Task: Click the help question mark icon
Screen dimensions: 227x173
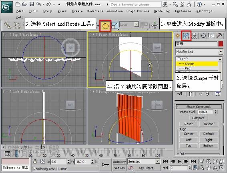Action: pos(199,4)
